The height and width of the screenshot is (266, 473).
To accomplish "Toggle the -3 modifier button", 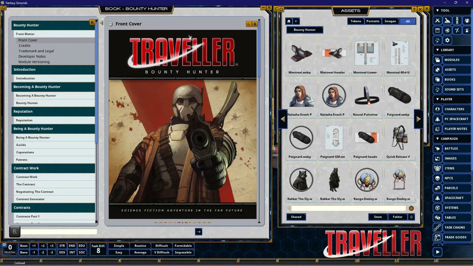I will point(52,252).
